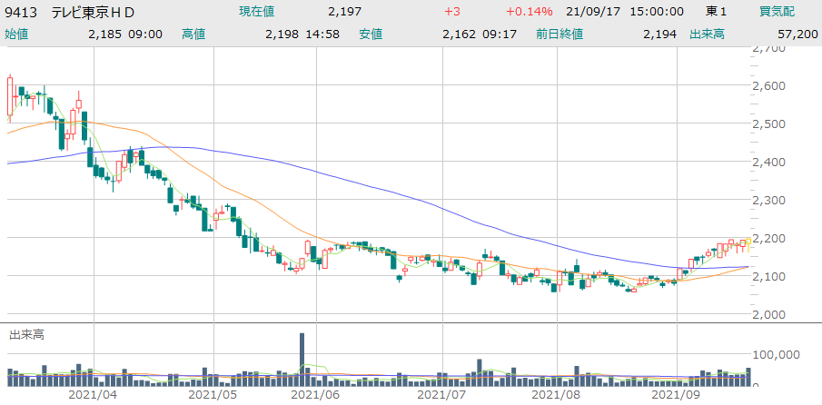This screenshot has width=822, height=405.
Task: Click the 57,200 volume value
Action: coord(795,34)
